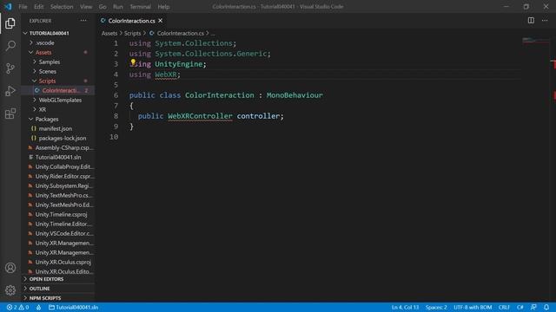The height and width of the screenshot is (312, 556).
Task: Show errors and warnings in status bar
Action: click(x=17, y=307)
